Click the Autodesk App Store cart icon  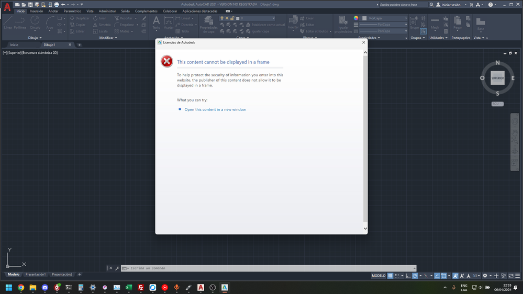[471, 5]
